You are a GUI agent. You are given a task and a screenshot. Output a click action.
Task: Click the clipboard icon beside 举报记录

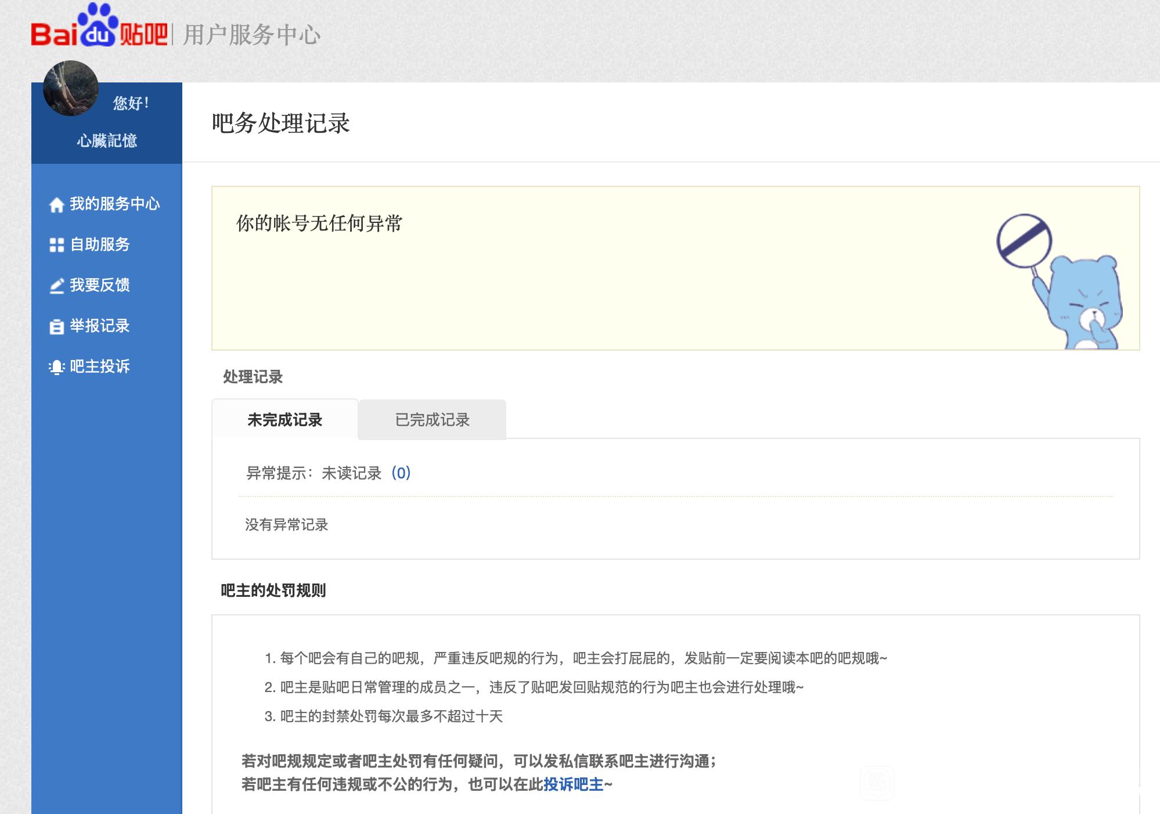click(56, 327)
